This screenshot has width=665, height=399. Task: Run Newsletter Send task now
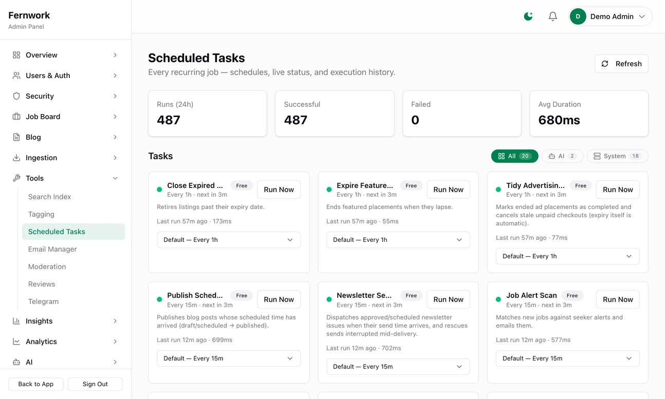(x=448, y=299)
